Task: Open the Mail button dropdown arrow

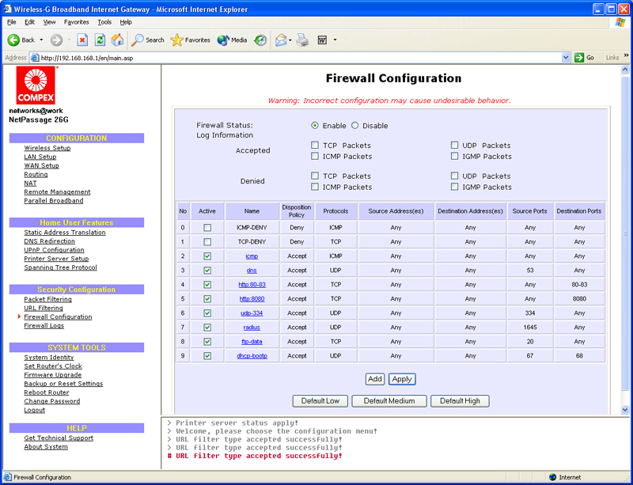Action: [x=290, y=40]
